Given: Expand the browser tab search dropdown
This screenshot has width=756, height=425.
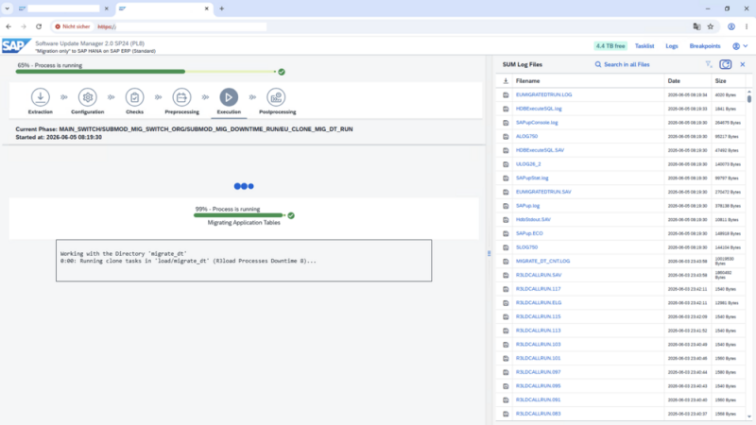Looking at the screenshot, I should pos(8,8).
